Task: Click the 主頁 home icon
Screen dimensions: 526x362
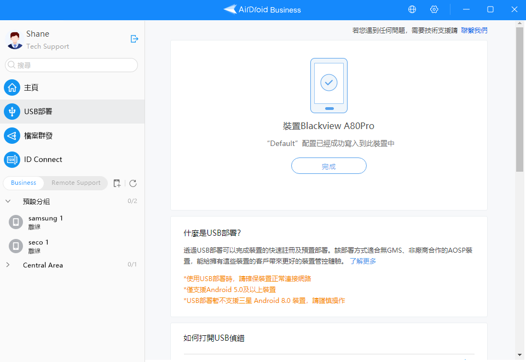Action: click(x=12, y=88)
